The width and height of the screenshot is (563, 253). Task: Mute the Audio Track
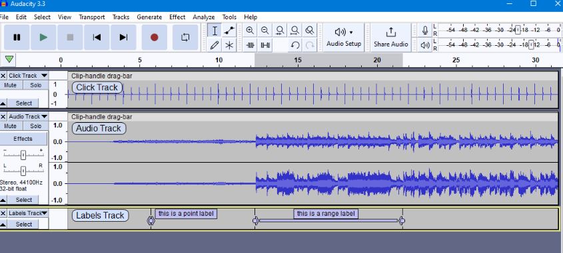(11, 126)
